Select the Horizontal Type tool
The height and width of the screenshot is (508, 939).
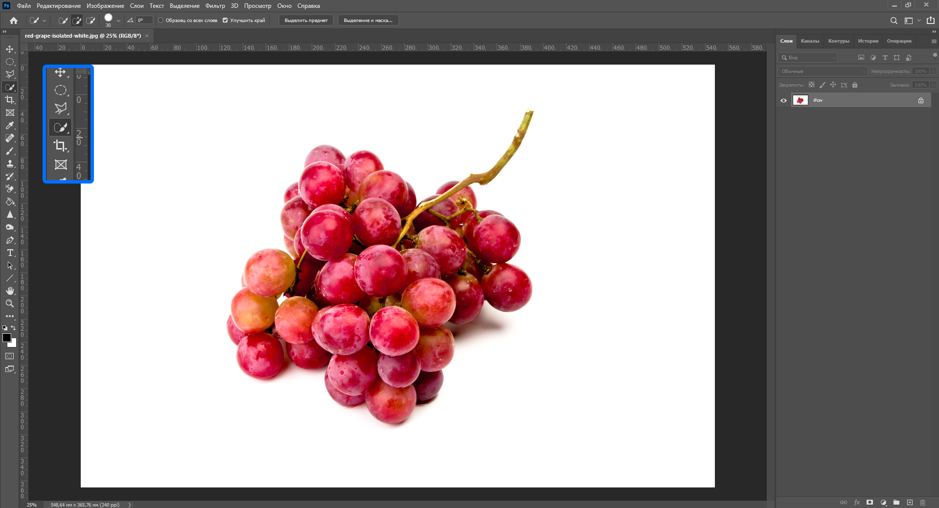coord(10,253)
